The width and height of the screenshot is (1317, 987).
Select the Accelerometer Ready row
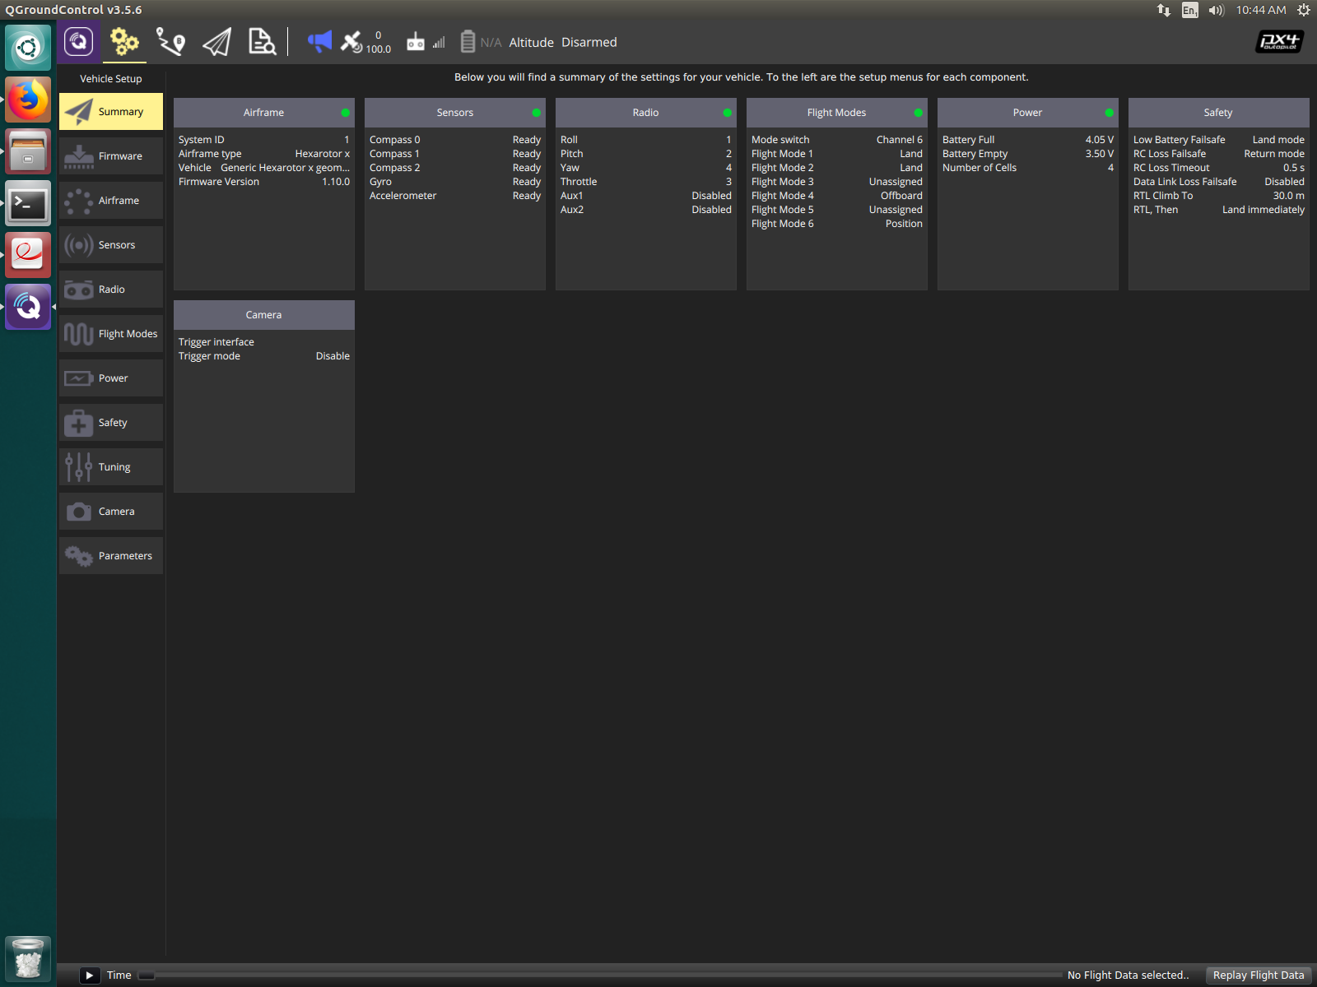(x=455, y=196)
